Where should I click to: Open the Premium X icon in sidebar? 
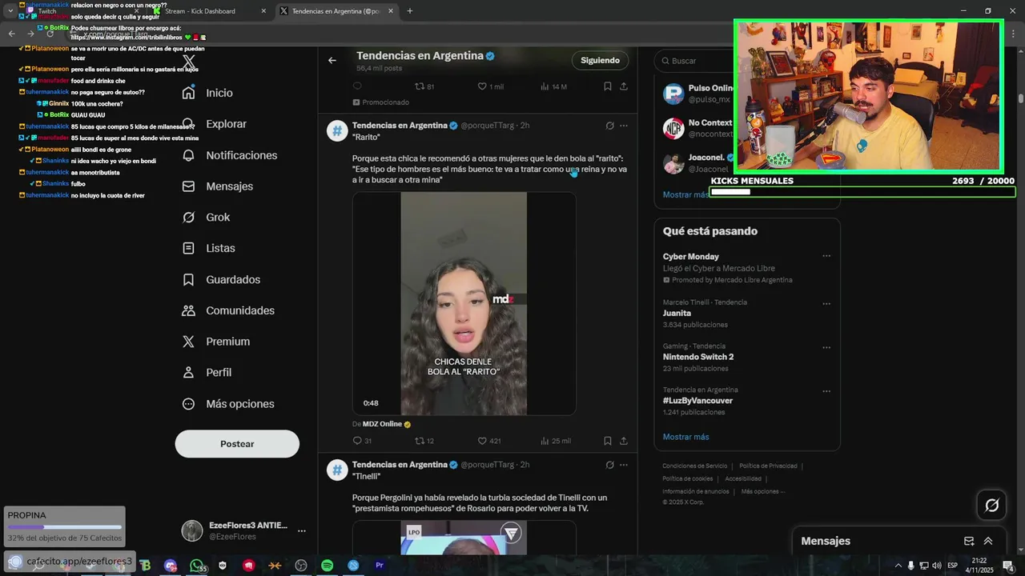(x=189, y=342)
